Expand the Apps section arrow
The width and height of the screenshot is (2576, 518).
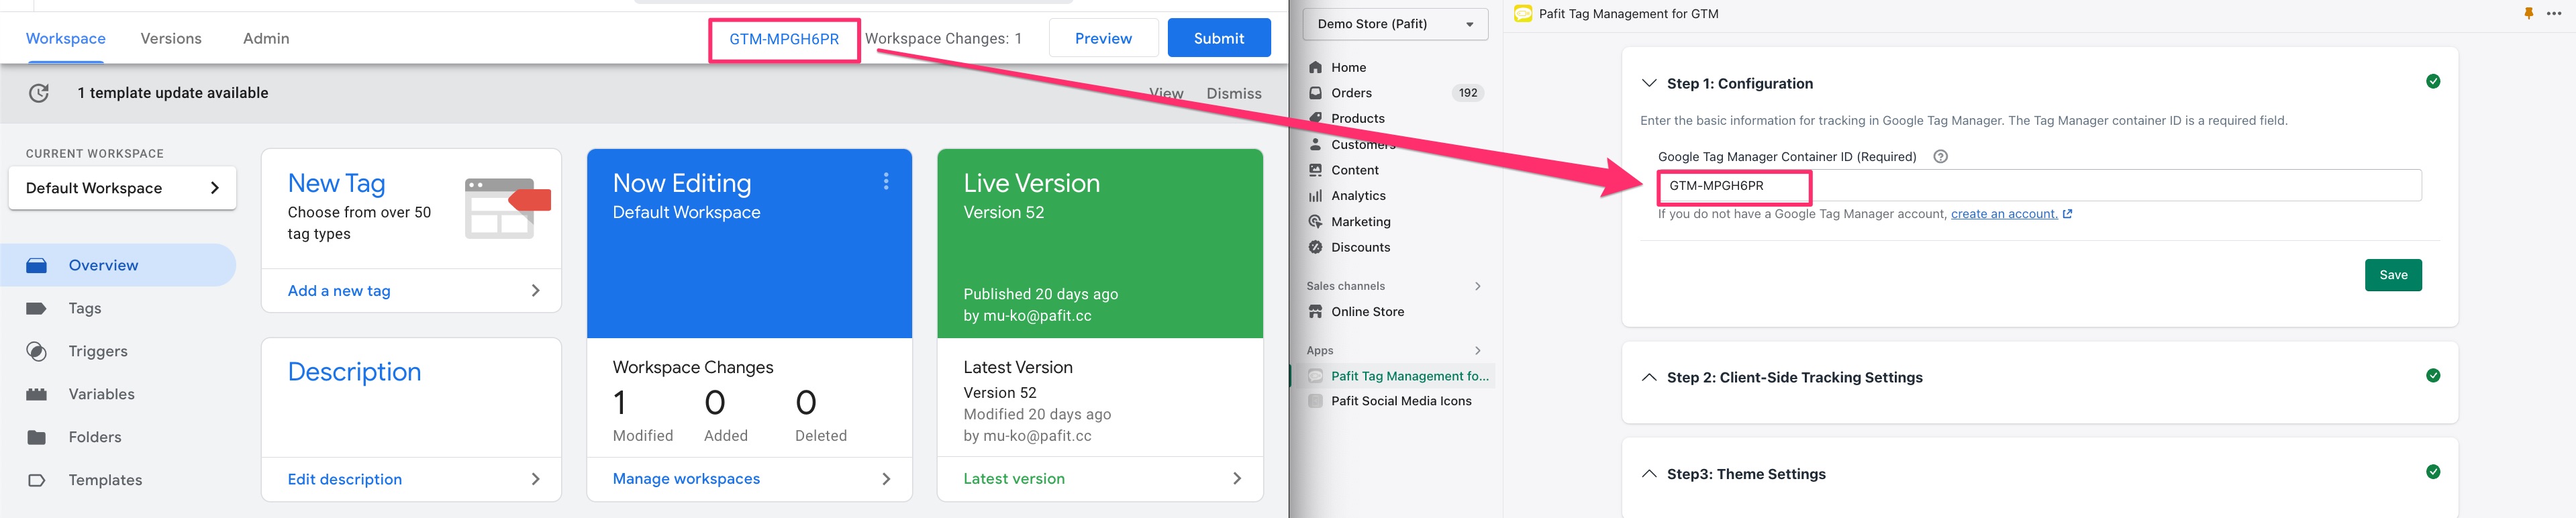(x=1478, y=351)
